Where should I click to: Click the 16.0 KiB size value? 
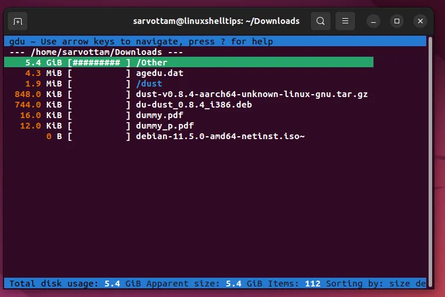(x=41, y=115)
